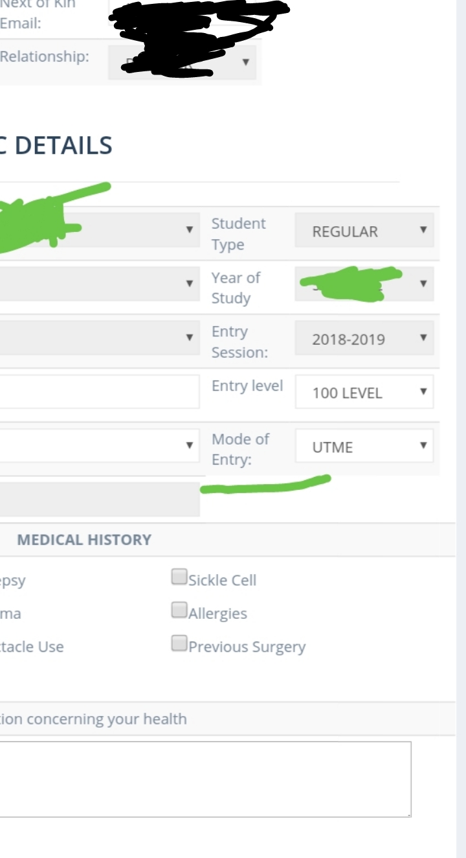
Task: Open the Mode of Entry dropdown showing UTME
Action: (364, 447)
